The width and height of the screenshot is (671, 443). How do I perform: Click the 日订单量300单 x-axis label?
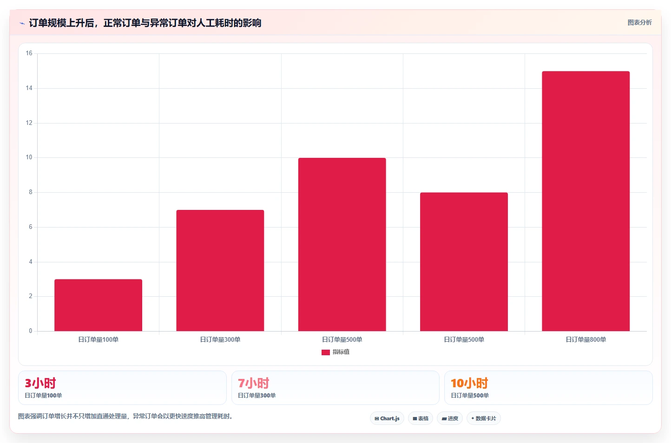[x=220, y=339]
